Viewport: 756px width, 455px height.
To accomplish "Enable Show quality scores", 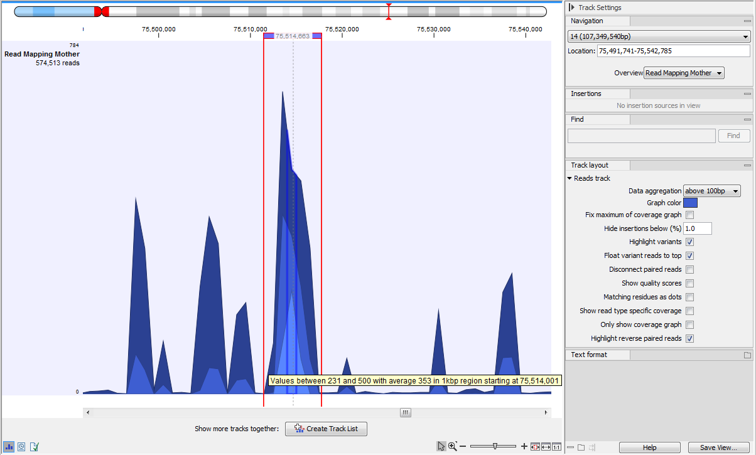I will (x=689, y=283).
